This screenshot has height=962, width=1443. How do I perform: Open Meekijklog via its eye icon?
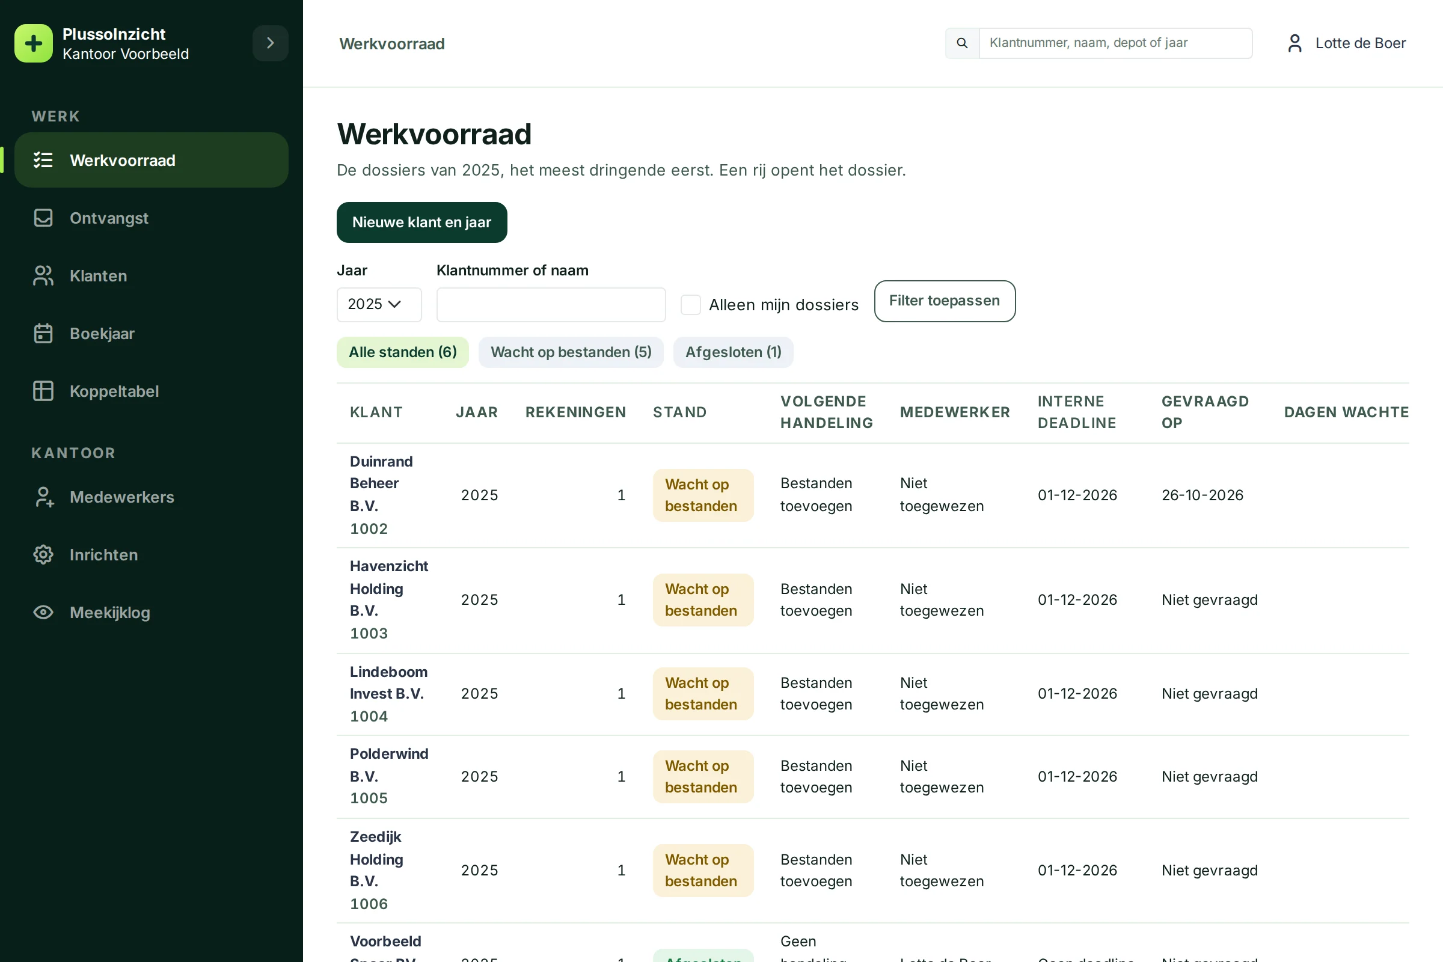point(43,612)
